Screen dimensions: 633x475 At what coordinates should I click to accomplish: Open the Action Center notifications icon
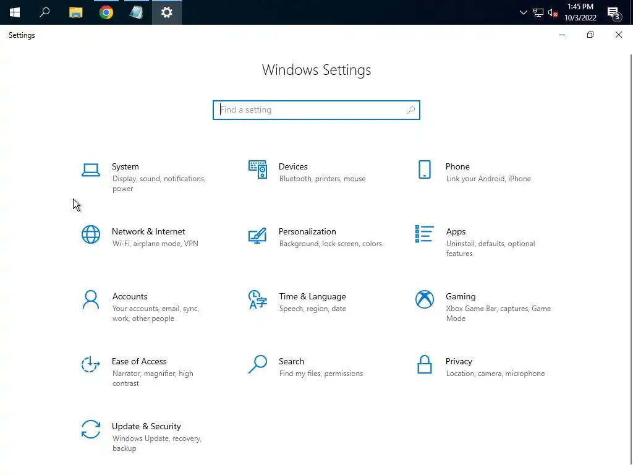[614, 13]
